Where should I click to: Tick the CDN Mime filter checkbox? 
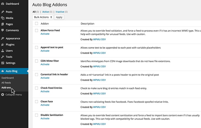[37, 61]
